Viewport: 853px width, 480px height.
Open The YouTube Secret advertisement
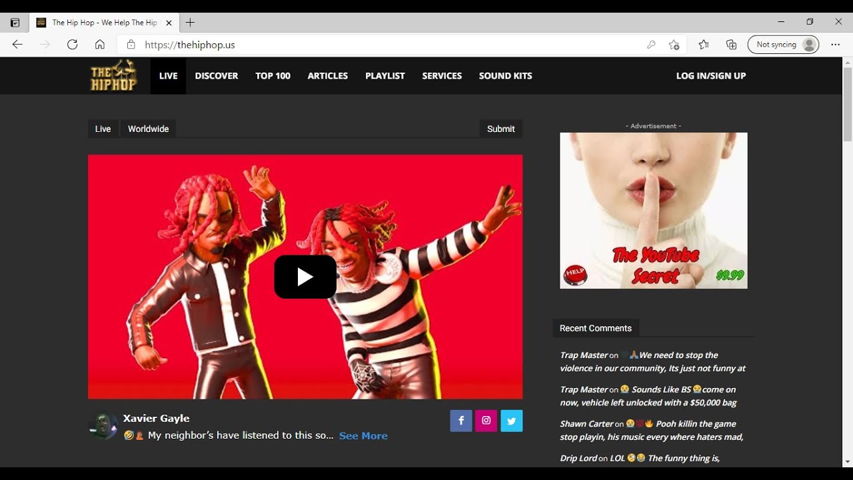tap(654, 211)
